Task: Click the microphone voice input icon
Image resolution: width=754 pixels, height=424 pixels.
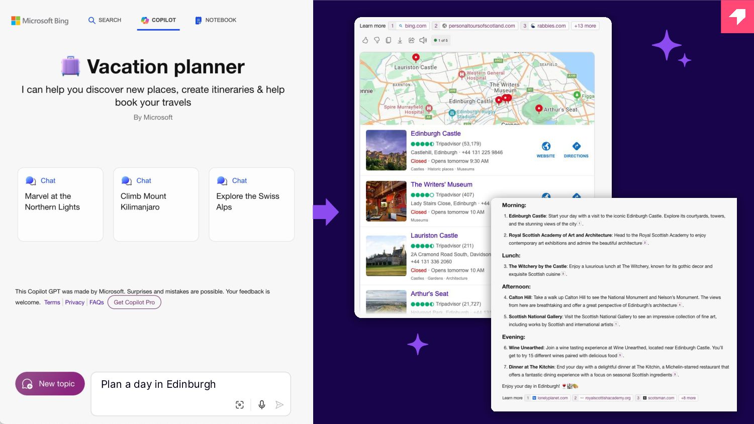Action: [261, 404]
